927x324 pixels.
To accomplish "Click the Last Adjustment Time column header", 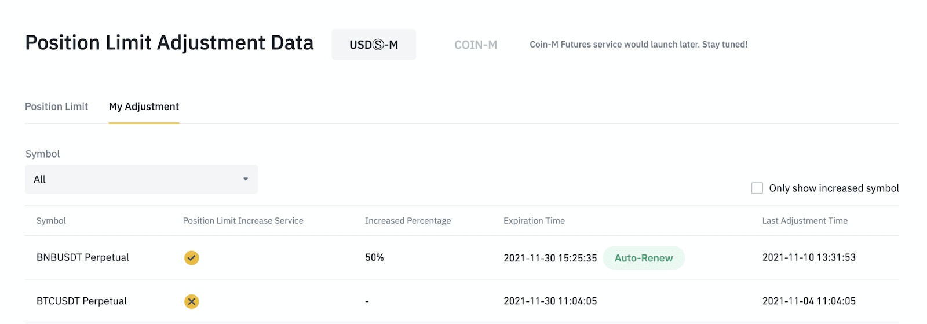I will pyautogui.click(x=805, y=221).
